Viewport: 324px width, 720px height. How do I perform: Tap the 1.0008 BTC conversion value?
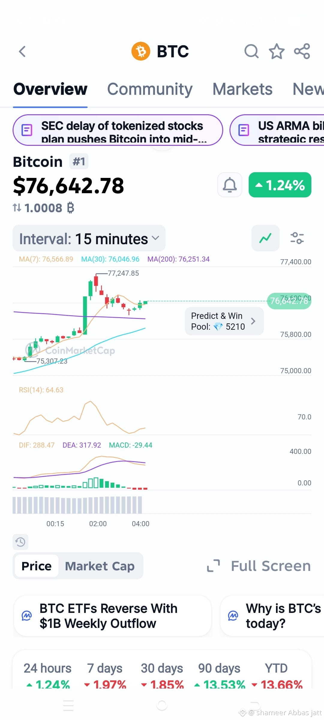tap(49, 208)
